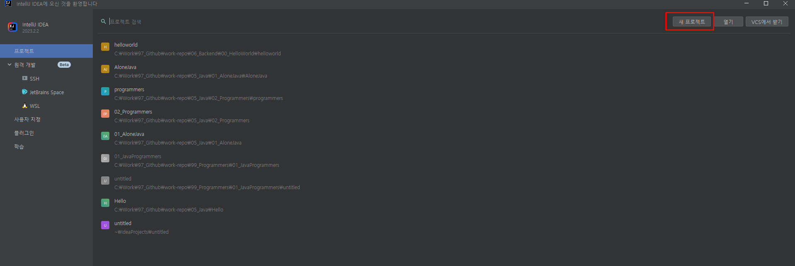
Task: Close the IntelliJ welcome window
Action: 785,3
